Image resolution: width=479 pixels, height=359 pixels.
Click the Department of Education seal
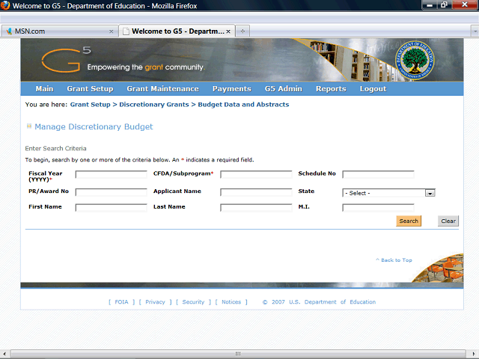(x=415, y=60)
